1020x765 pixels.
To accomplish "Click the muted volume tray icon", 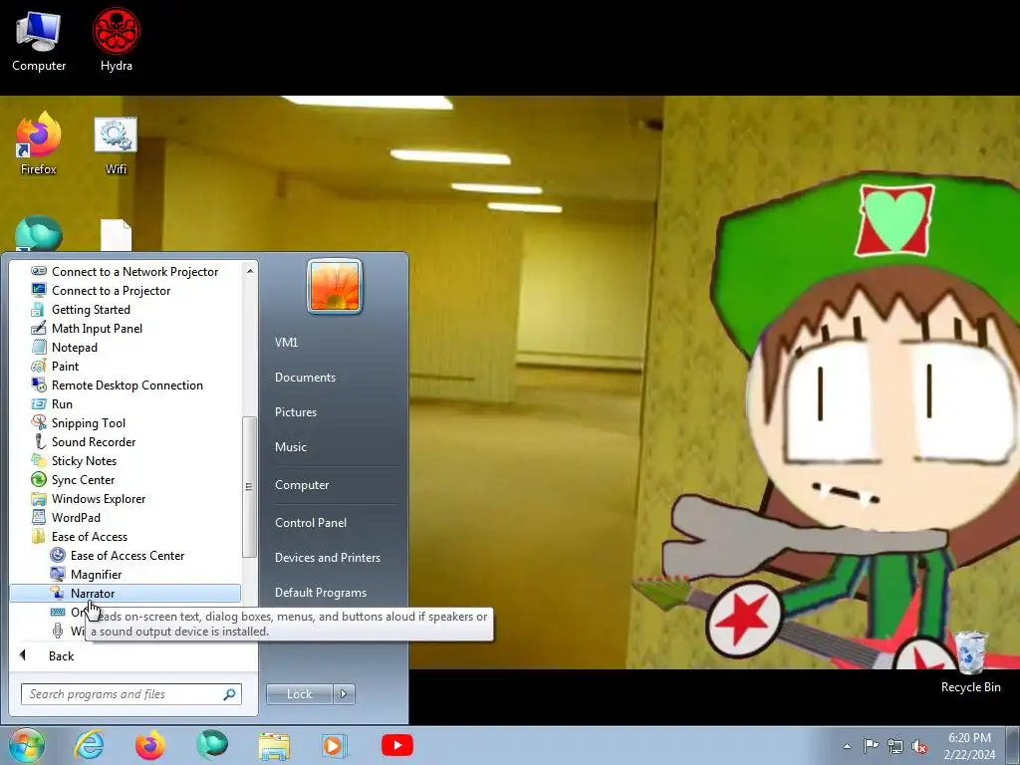I will coord(919,746).
